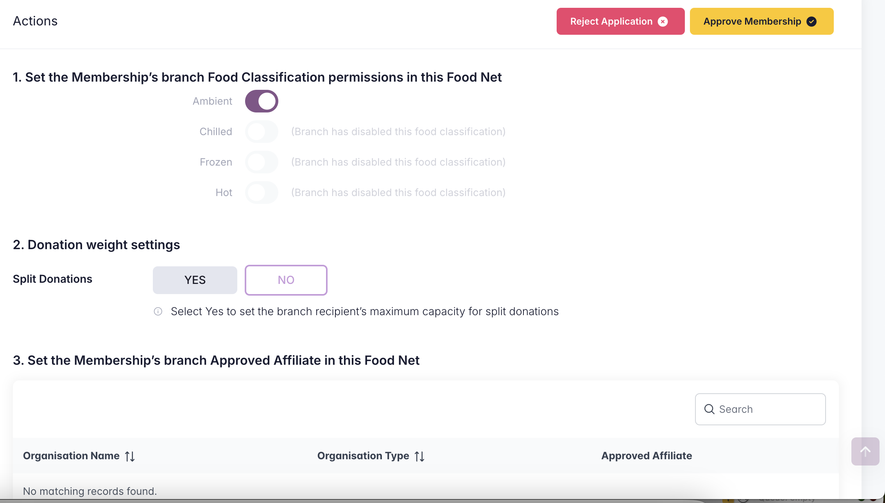Select NO for Split Donations
This screenshot has height=503, width=885.
click(286, 280)
